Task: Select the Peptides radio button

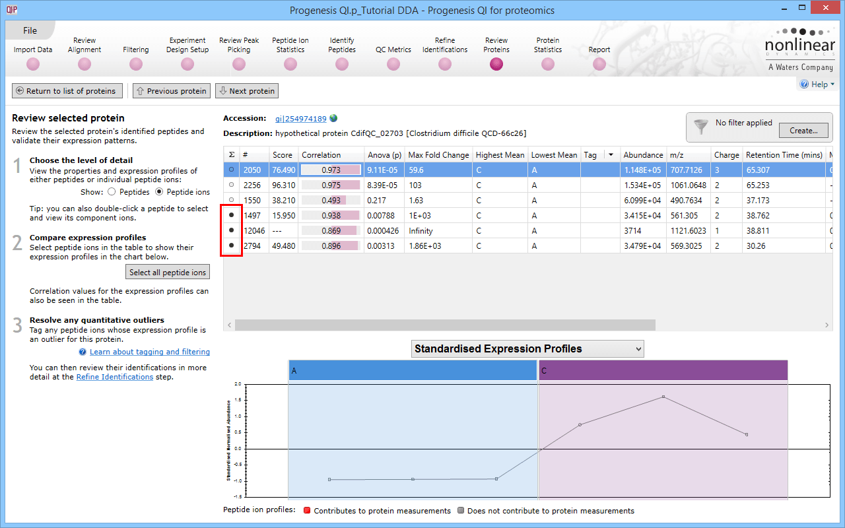Action: [x=111, y=192]
